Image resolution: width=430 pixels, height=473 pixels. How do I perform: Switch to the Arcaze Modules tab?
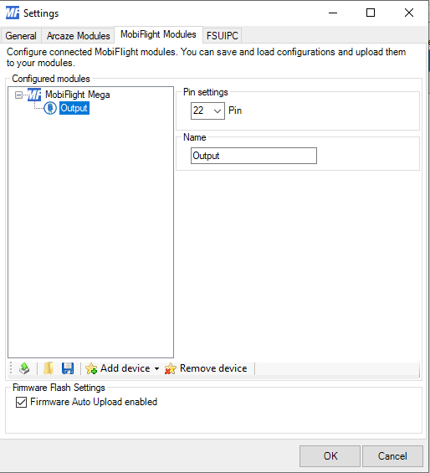click(x=78, y=36)
